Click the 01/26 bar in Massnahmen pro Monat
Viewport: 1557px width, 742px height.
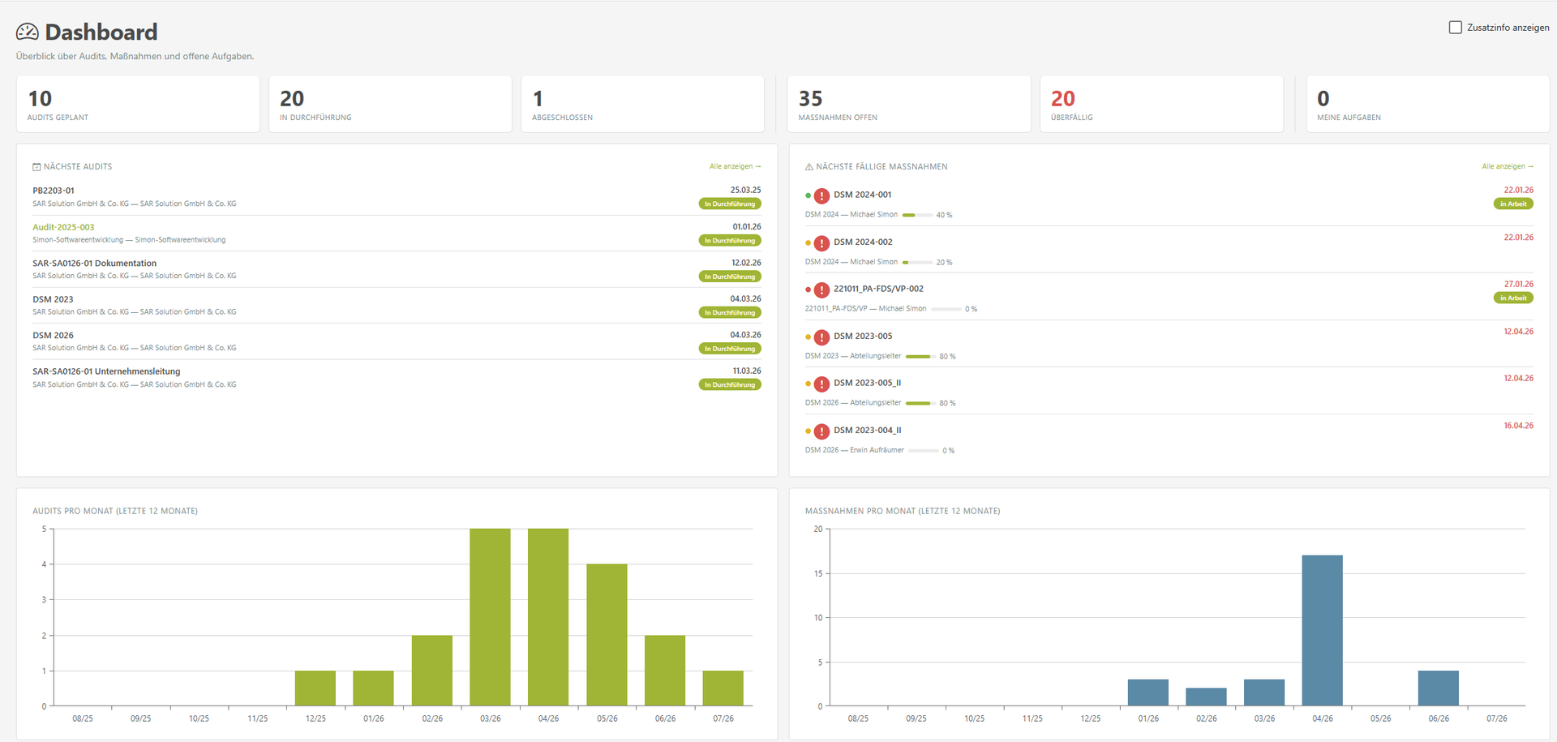point(1148,693)
